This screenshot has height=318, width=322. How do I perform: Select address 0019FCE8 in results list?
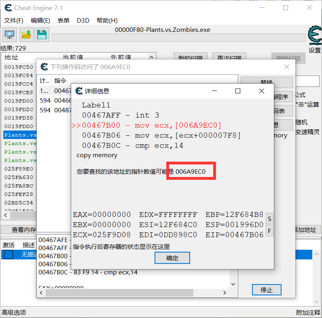pyautogui.click(x=19, y=92)
